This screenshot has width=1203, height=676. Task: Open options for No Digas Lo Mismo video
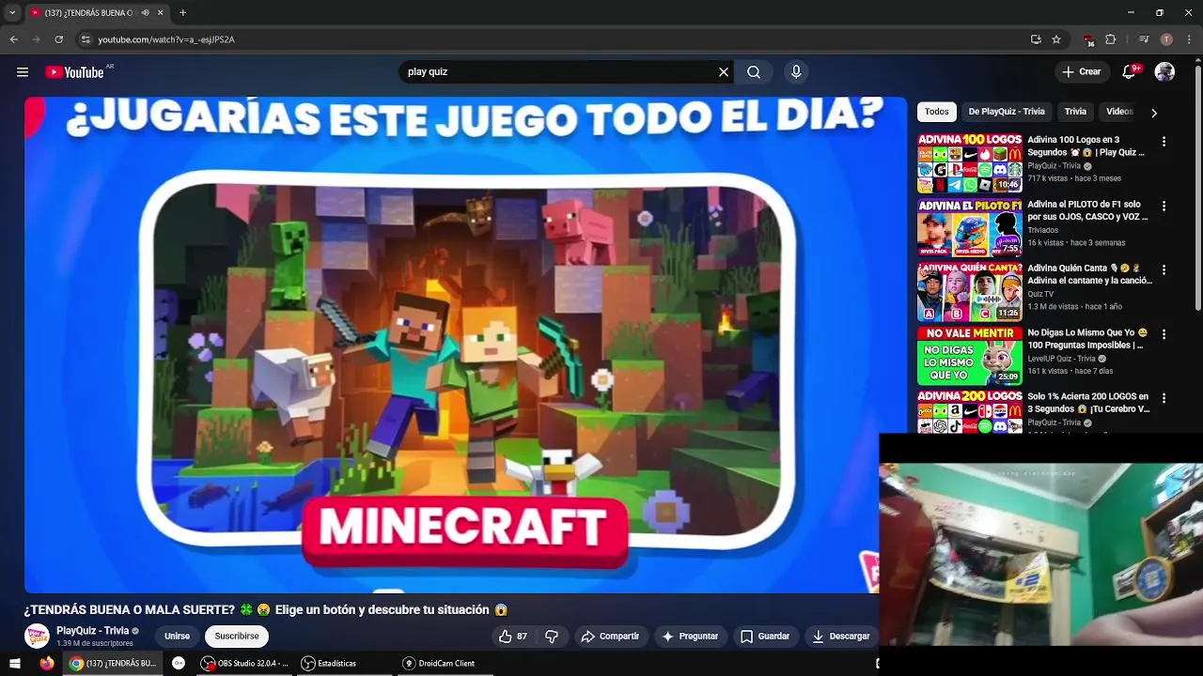[1164, 334]
